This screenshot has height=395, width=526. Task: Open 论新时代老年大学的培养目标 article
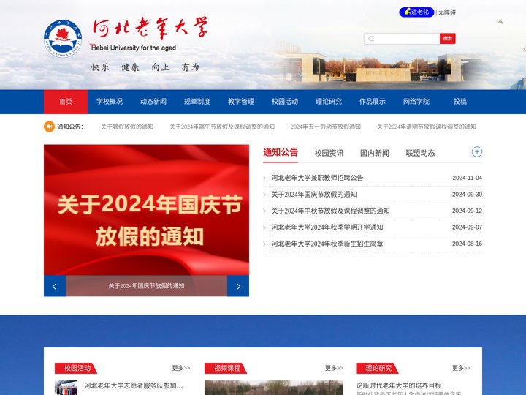click(x=399, y=385)
